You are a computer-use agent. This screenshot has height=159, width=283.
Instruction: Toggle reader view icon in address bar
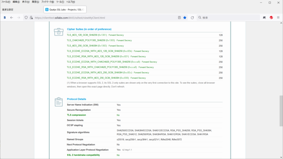click(x=179, y=18)
